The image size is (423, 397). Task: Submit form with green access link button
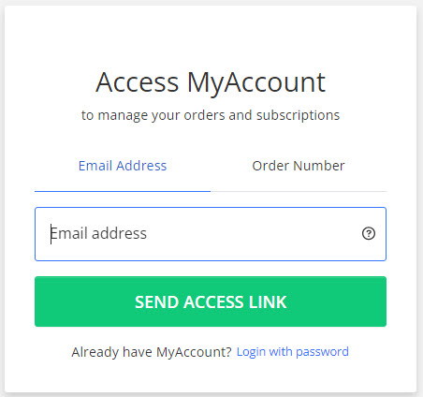tap(211, 301)
